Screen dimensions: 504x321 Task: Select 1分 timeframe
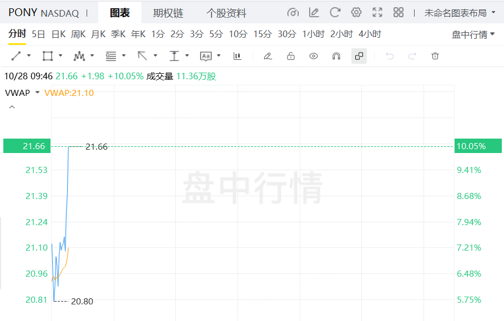[158, 34]
